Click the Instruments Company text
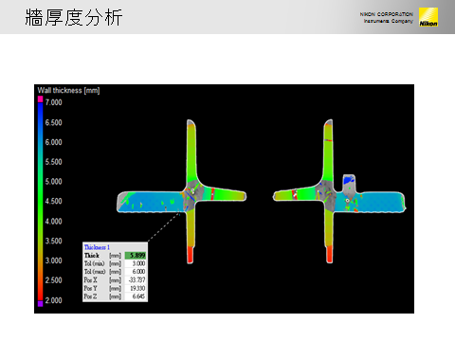455x341 pixels. click(389, 21)
